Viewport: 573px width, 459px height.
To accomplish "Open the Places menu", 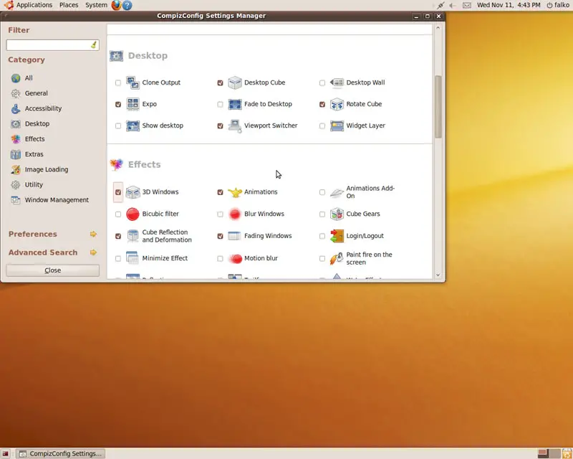I will 69,5.
